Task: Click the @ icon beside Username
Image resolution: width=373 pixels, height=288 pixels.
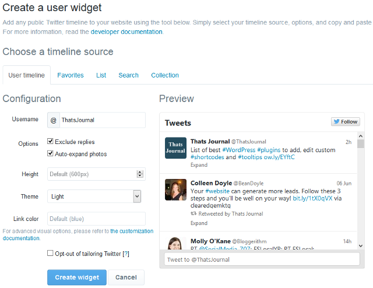Action: (53, 120)
